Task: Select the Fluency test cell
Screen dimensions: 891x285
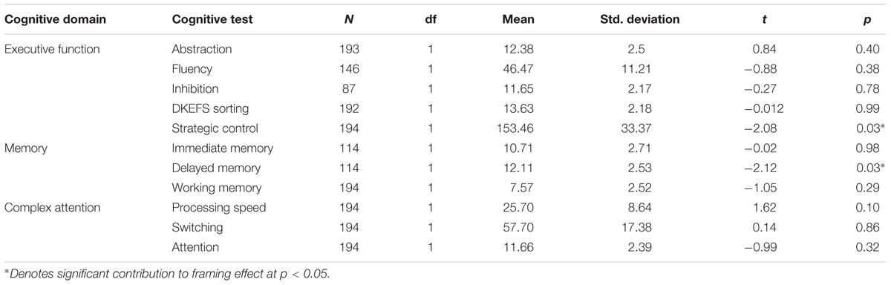Action: 192,69
